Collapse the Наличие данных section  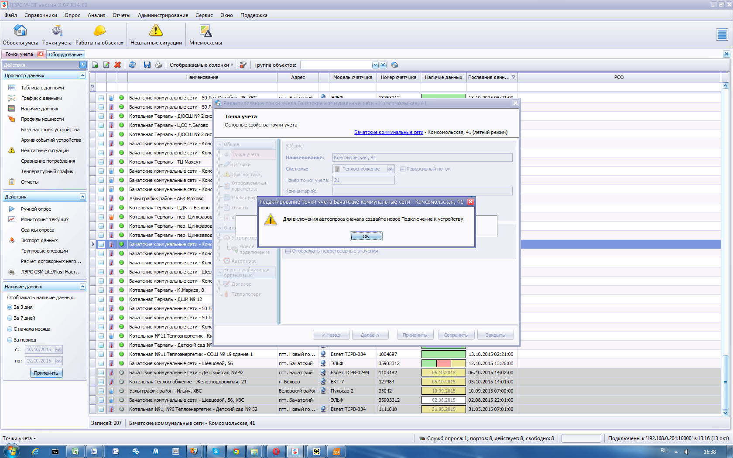[82, 287]
